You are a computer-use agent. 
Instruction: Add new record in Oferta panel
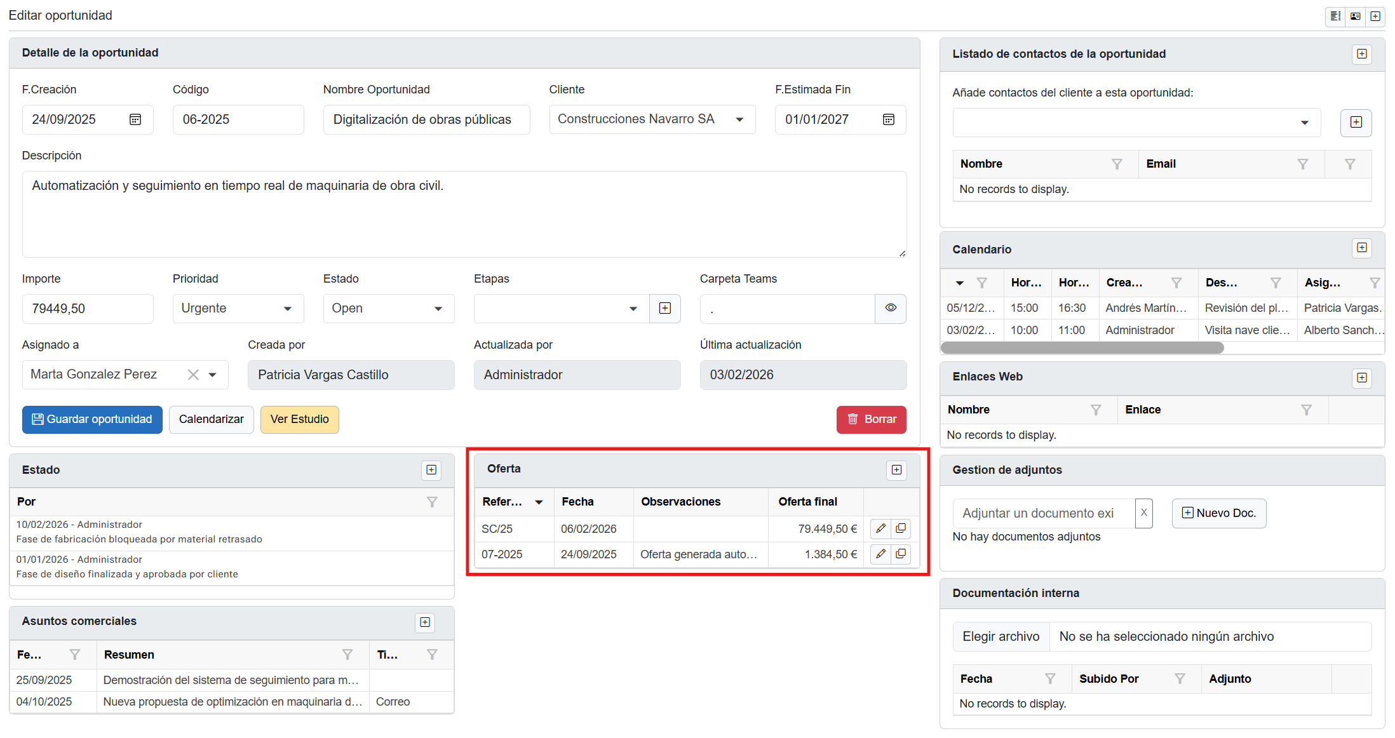[x=896, y=470]
